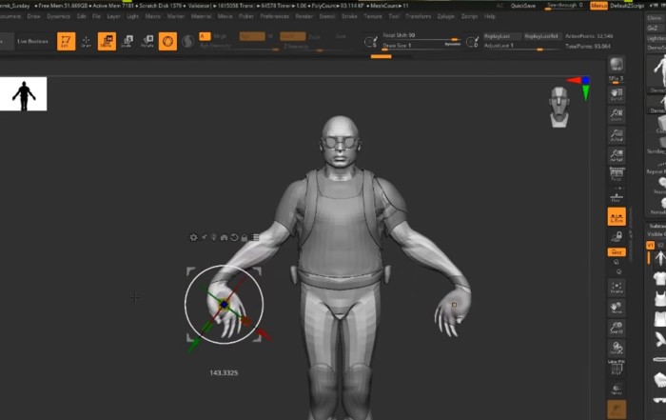The image size is (666, 420).
Task: Open the Preferences menu
Action: [x=275, y=16]
